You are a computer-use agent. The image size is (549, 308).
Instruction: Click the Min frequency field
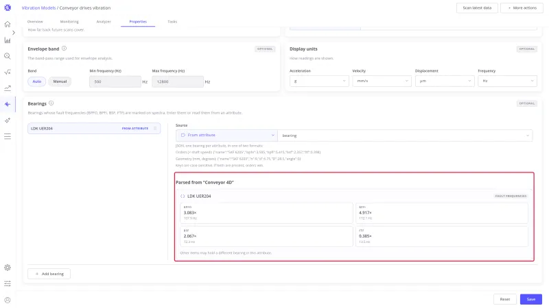pos(115,81)
